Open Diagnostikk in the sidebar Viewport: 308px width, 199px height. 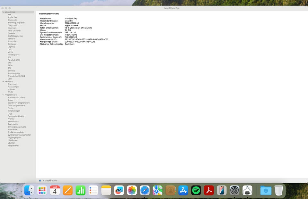(x=13, y=25)
